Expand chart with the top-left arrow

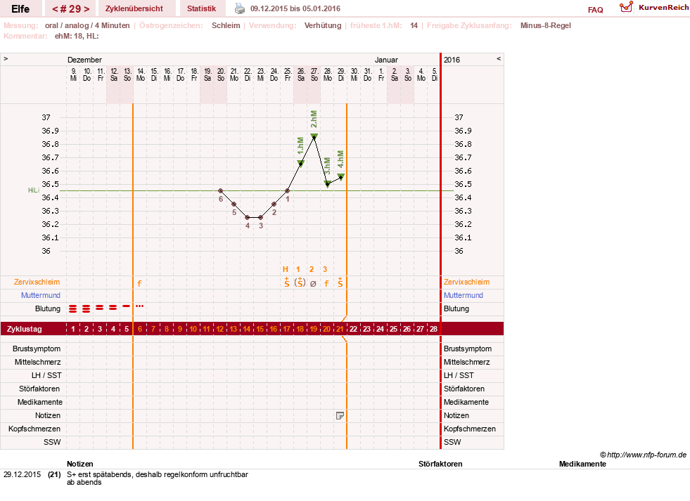pos(6,58)
